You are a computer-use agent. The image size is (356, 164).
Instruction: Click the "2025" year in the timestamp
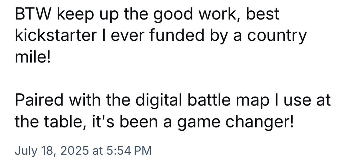pos(74,151)
